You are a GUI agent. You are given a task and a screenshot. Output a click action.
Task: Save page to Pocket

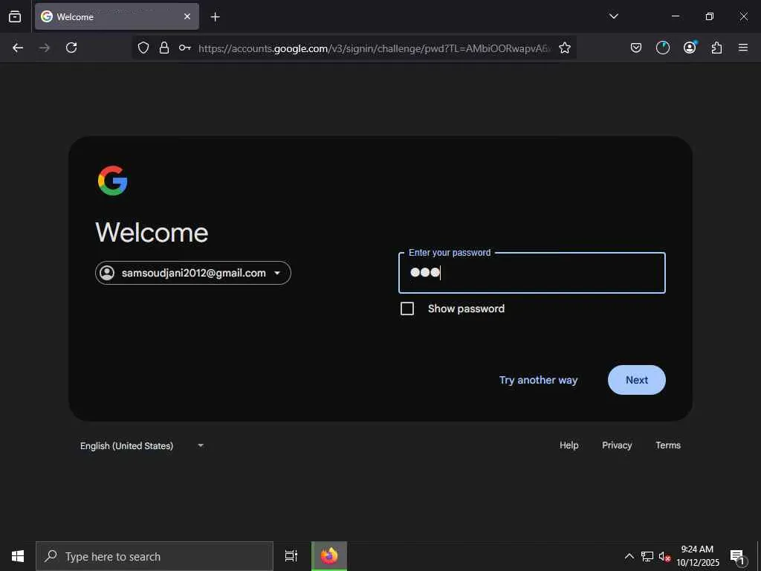click(636, 48)
